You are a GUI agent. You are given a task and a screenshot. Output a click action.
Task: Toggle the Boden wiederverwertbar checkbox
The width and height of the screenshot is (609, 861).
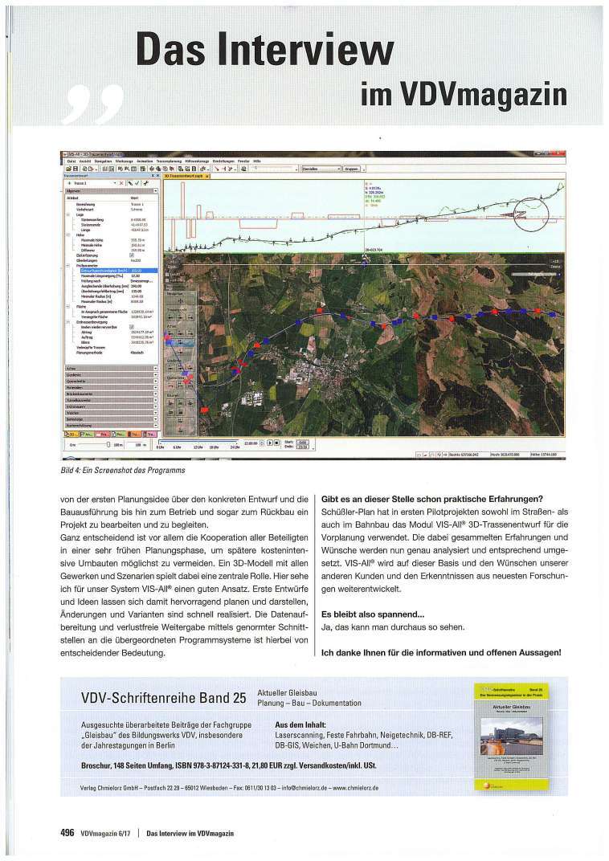133,327
